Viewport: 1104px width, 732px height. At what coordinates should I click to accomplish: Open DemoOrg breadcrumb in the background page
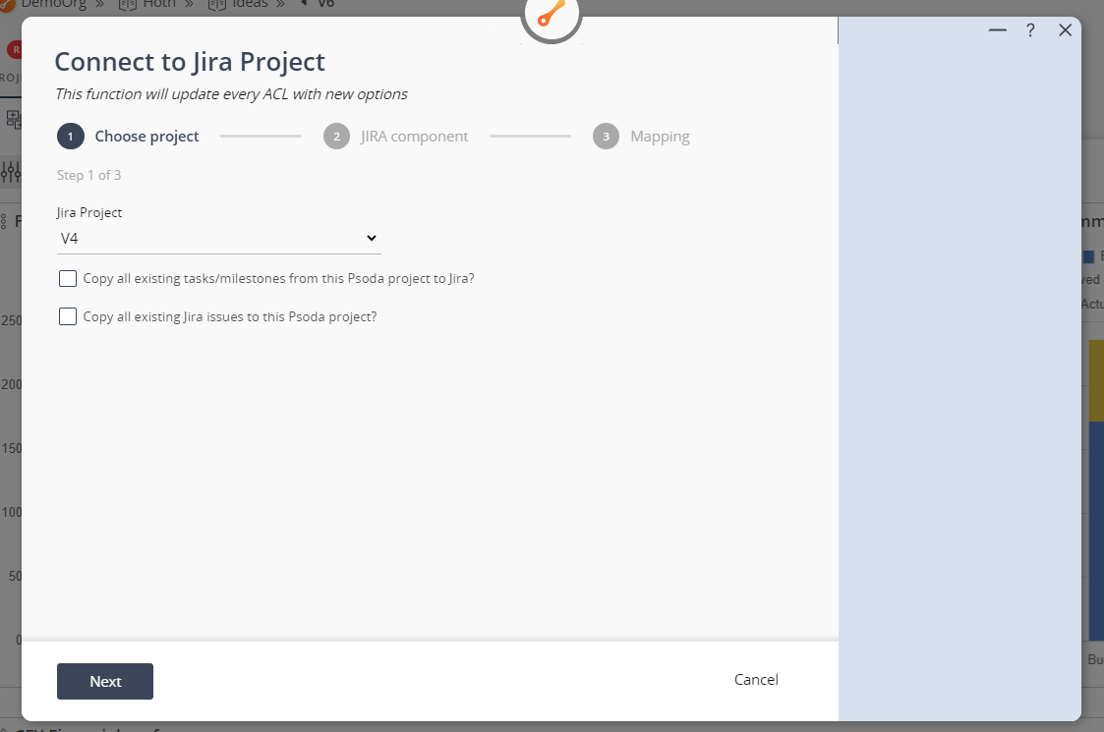tap(53, 4)
